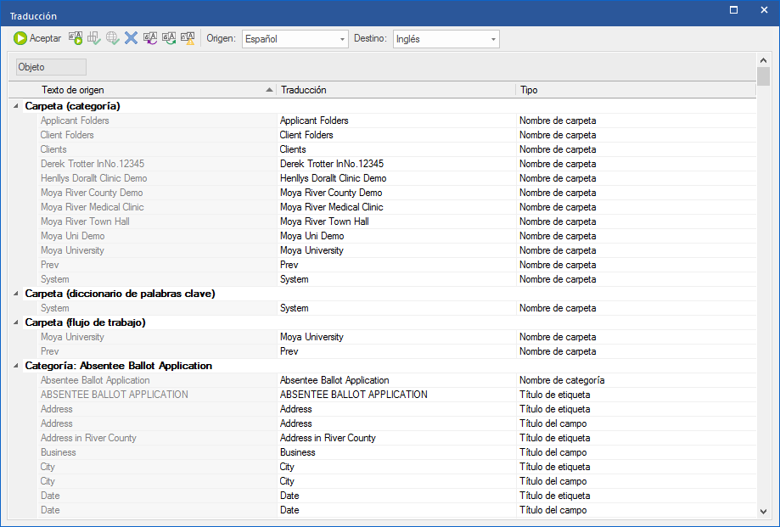Collapse Categoría: Absentee Ballot Application group
Image resolution: width=780 pixels, height=527 pixels.
pyautogui.click(x=16, y=366)
